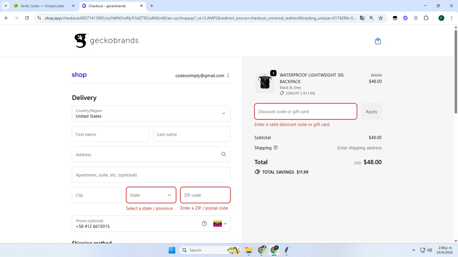Click the shipping info question mark
The height and width of the screenshot is (257, 458).
(x=276, y=148)
